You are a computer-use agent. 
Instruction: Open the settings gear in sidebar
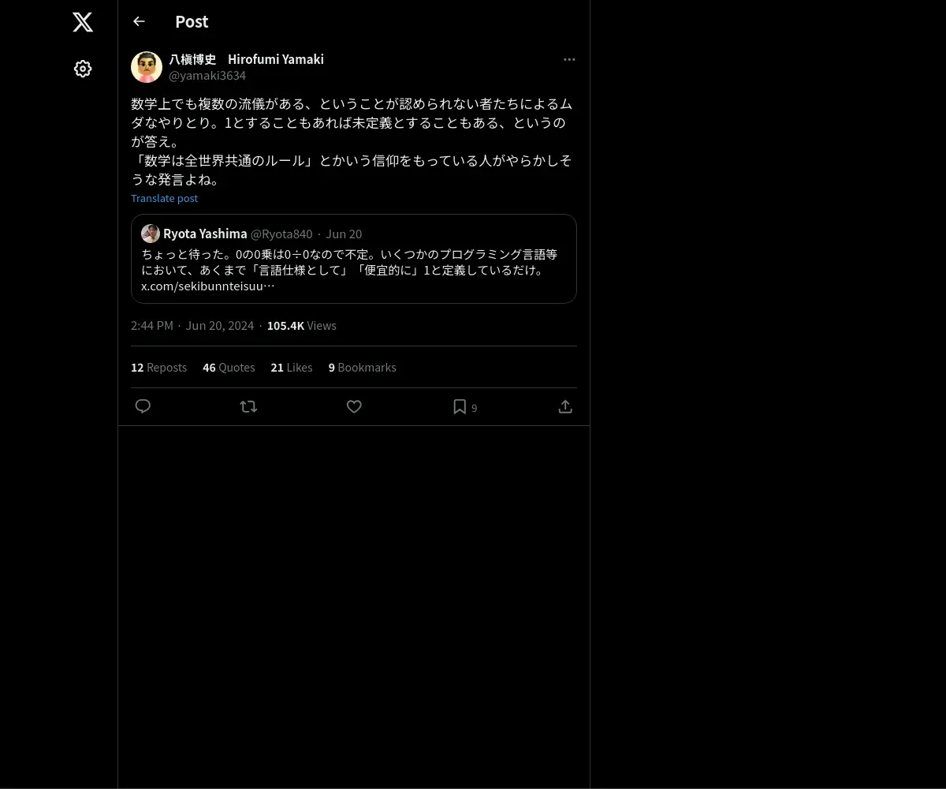point(83,69)
